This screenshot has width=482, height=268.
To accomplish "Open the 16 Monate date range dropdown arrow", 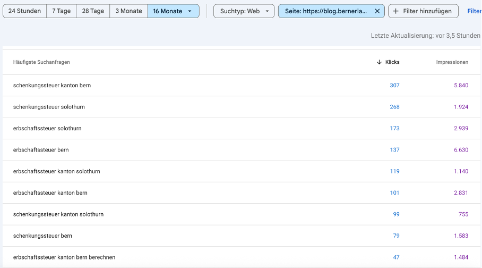I will pos(190,11).
